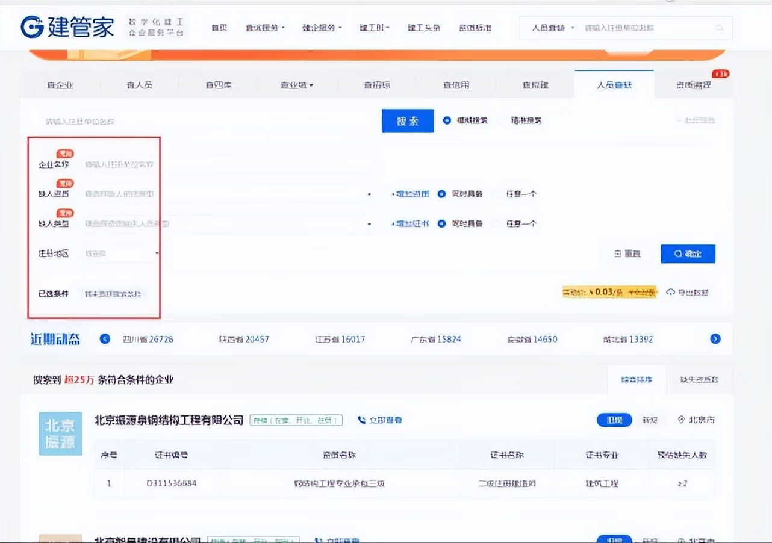Image resolution: width=772 pixels, height=543 pixels.
Task: Click the reset icon button beside 确定
Action: (617, 254)
